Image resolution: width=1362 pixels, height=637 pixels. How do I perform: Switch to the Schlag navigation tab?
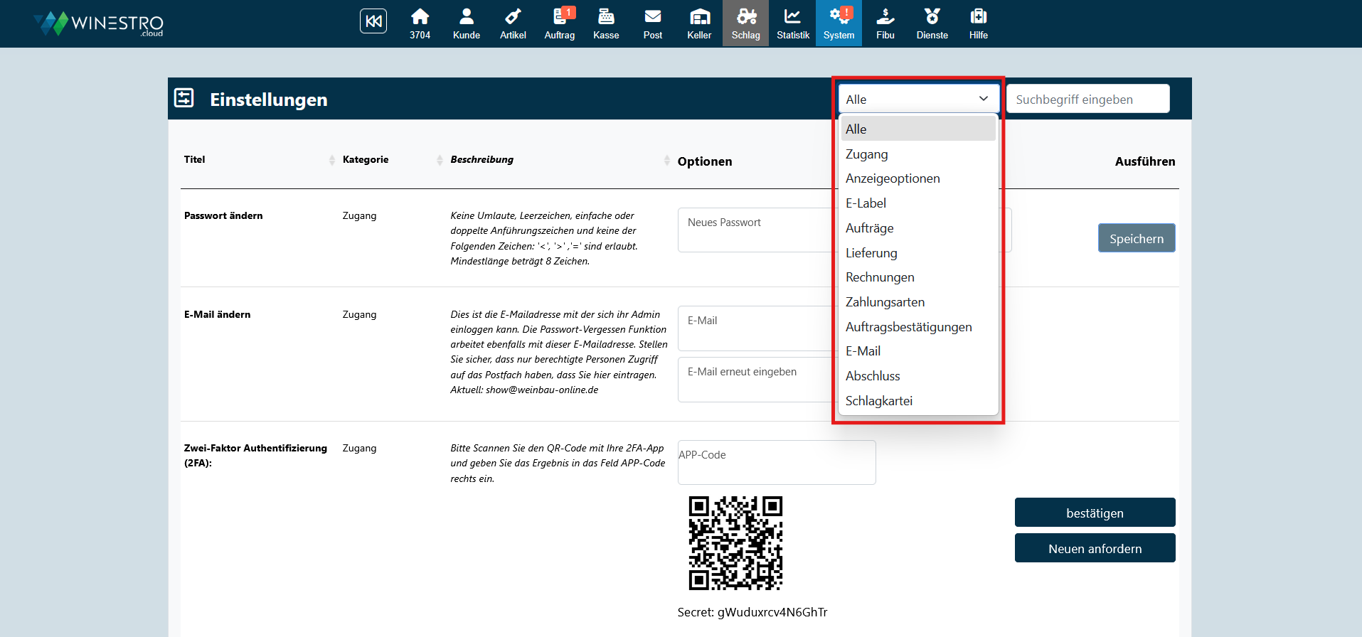click(745, 23)
